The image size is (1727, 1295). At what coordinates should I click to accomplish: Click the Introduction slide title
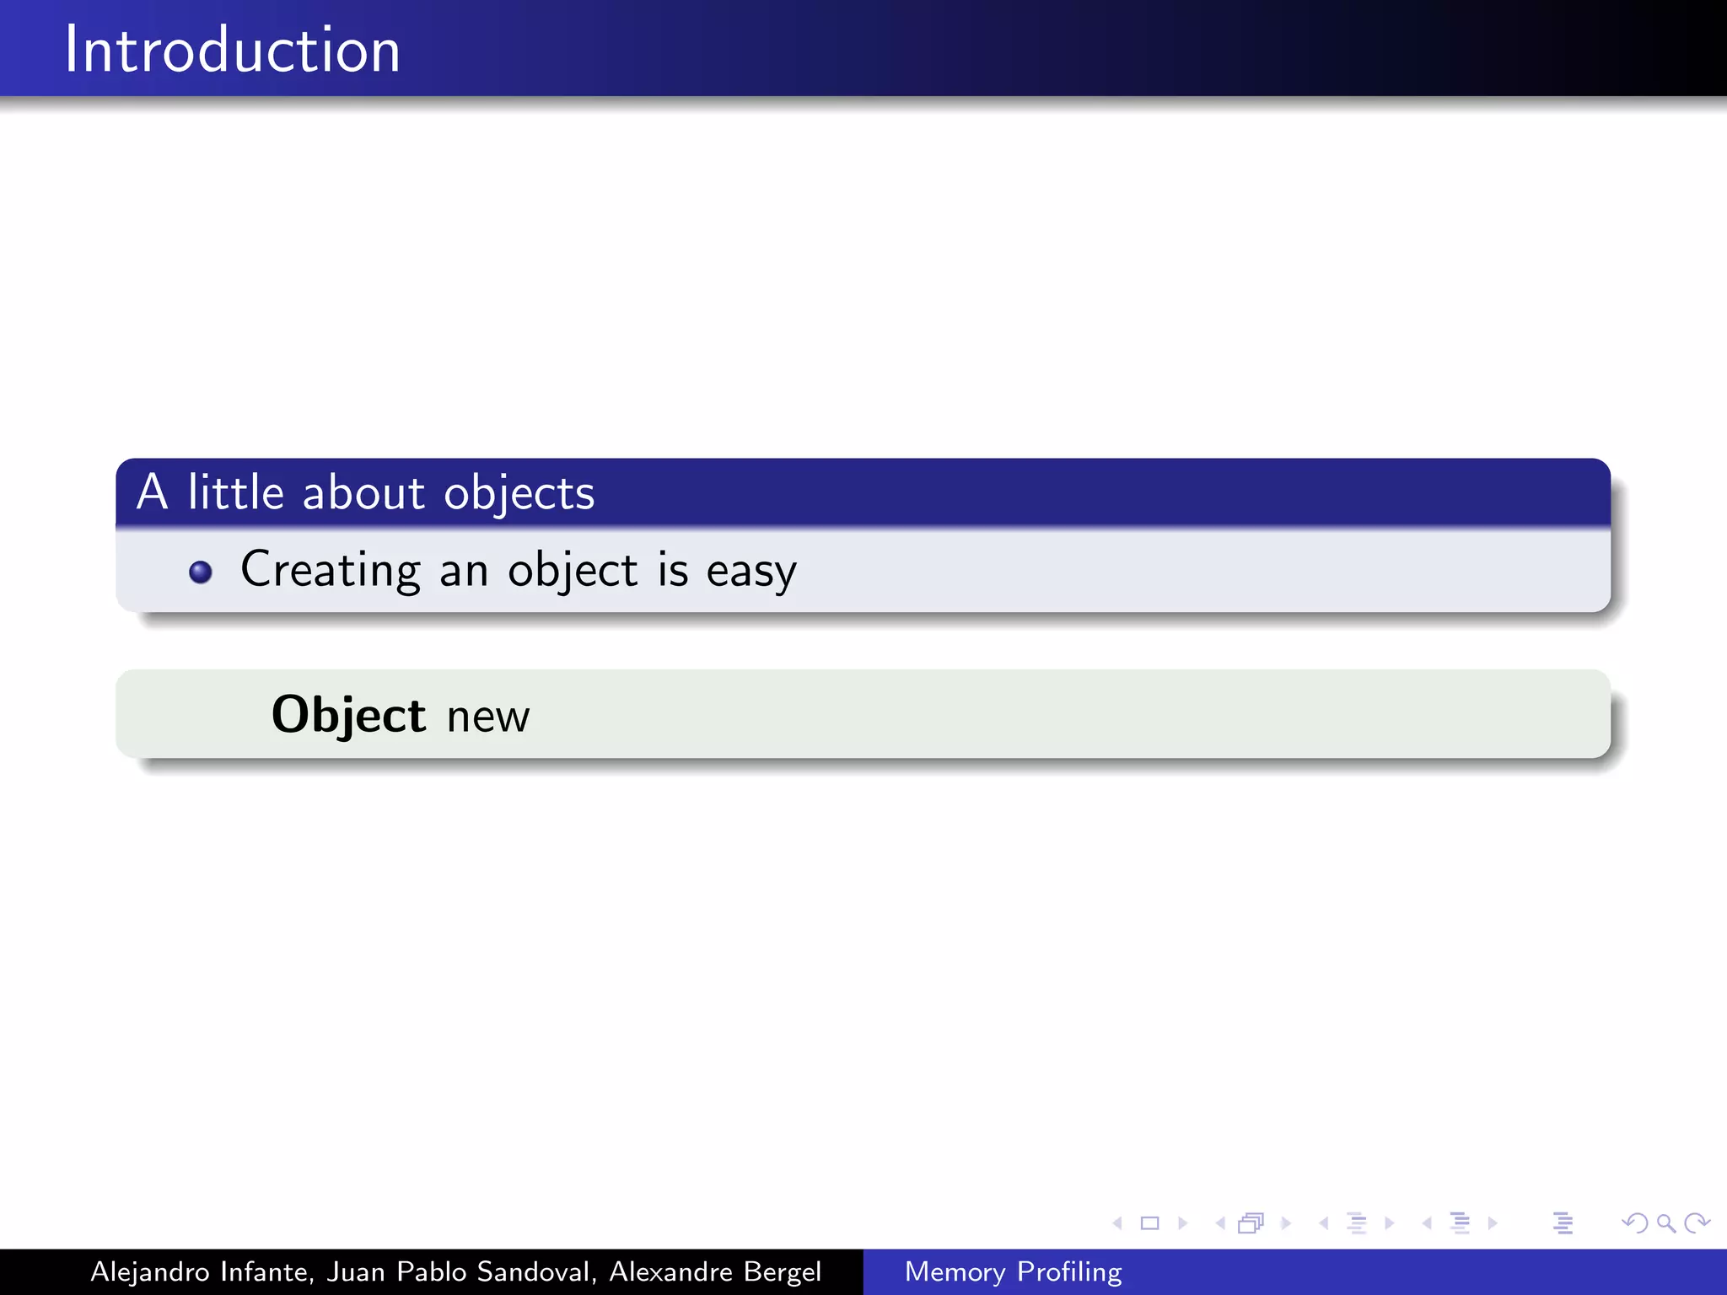click(233, 50)
